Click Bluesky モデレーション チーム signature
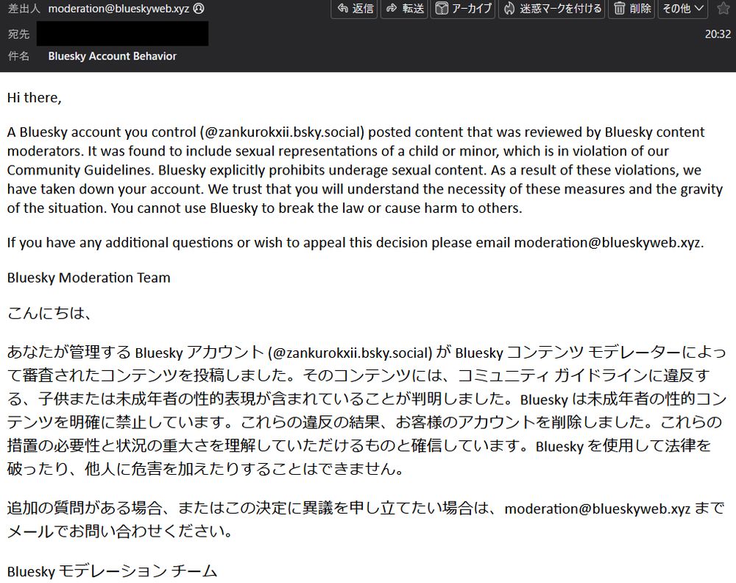This screenshot has width=736, height=583. 112,571
